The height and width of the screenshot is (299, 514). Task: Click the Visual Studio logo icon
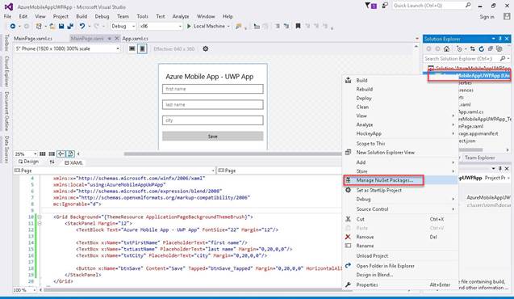[x=9, y=6]
